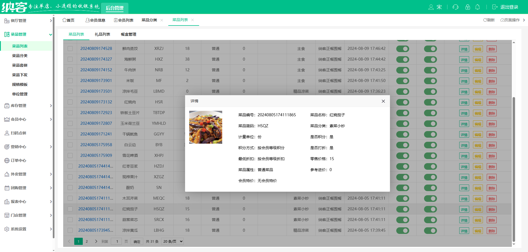Viewport: 528px width, 252px height.
Task: Click the 确定 pagination confirm button
Action: 137,241
